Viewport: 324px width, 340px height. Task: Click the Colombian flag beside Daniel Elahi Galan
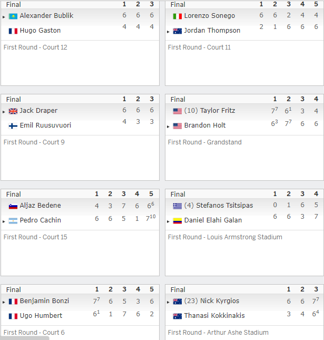178,221
